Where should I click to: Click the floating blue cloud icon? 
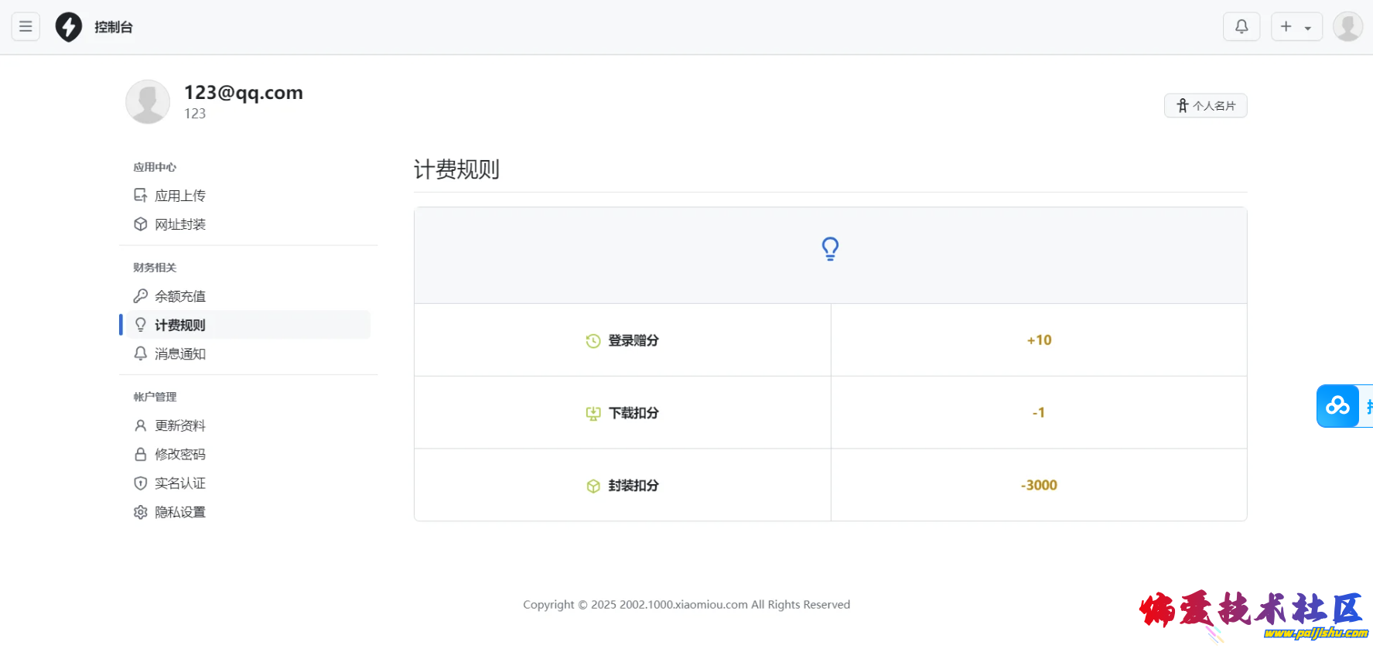click(x=1337, y=406)
